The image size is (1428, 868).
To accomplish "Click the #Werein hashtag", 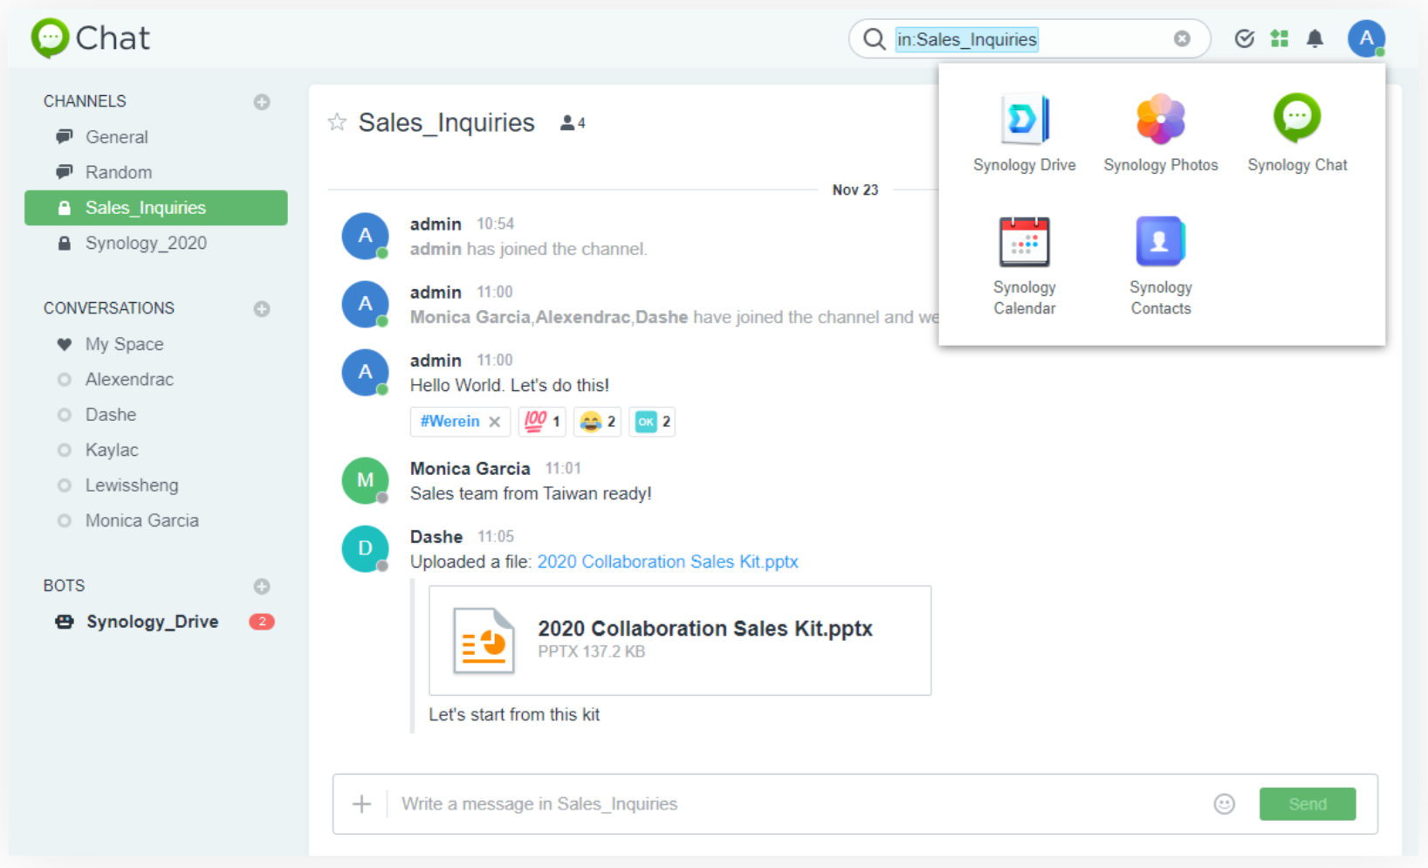I will [x=450, y=421].
